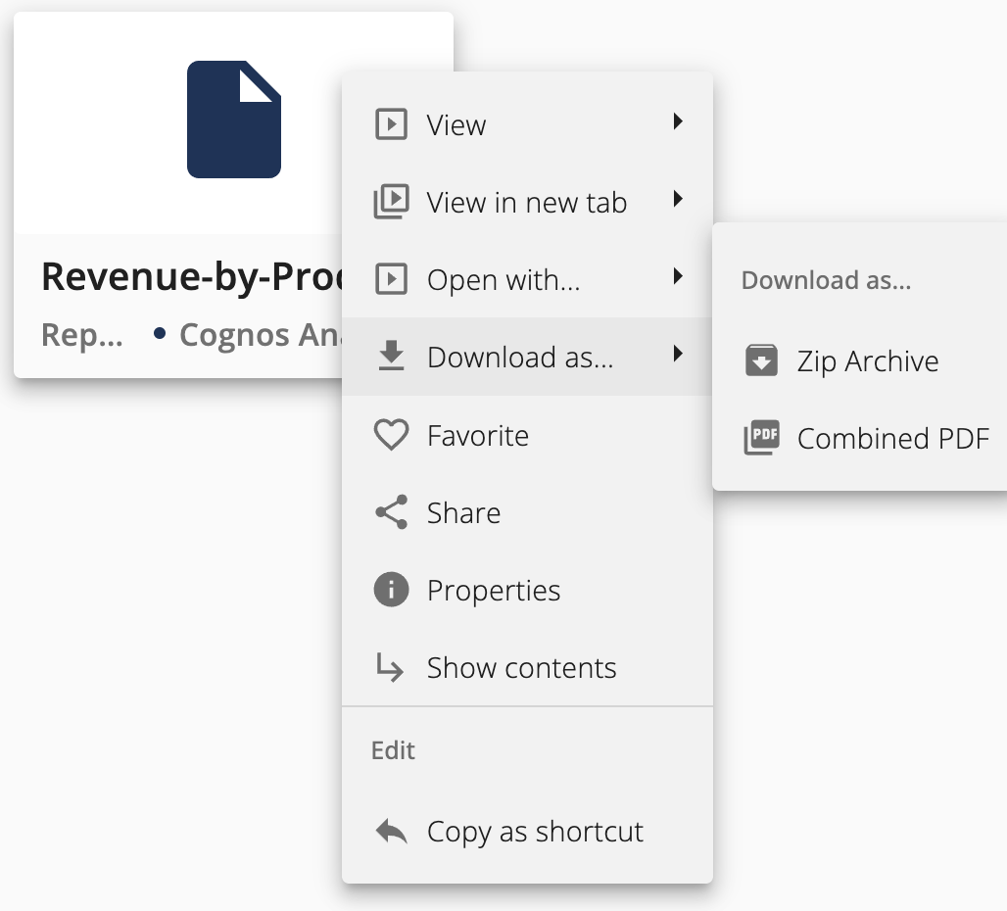
Task: Mark the report as Favorite
Action: [x=527, y=435]
